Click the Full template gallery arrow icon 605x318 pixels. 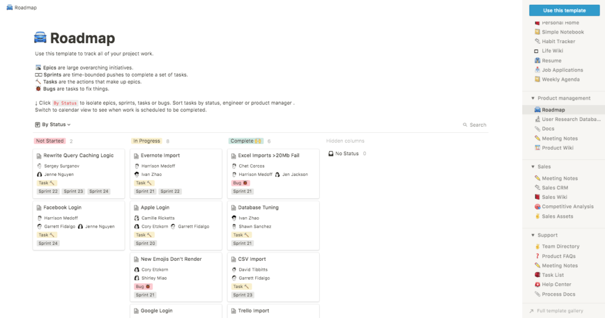[x=531, y=311]
